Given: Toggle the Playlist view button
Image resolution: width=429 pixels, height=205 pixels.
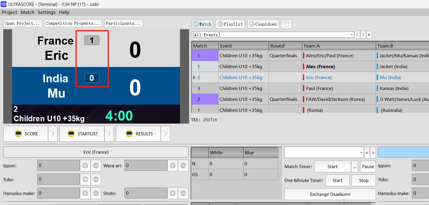Looking at the screenshot, I should (230, 24).
